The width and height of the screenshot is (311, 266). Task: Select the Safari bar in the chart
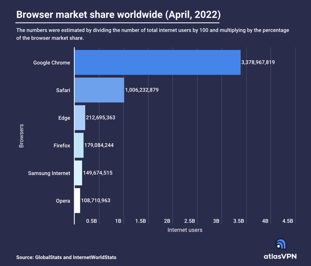pos(99,90)
